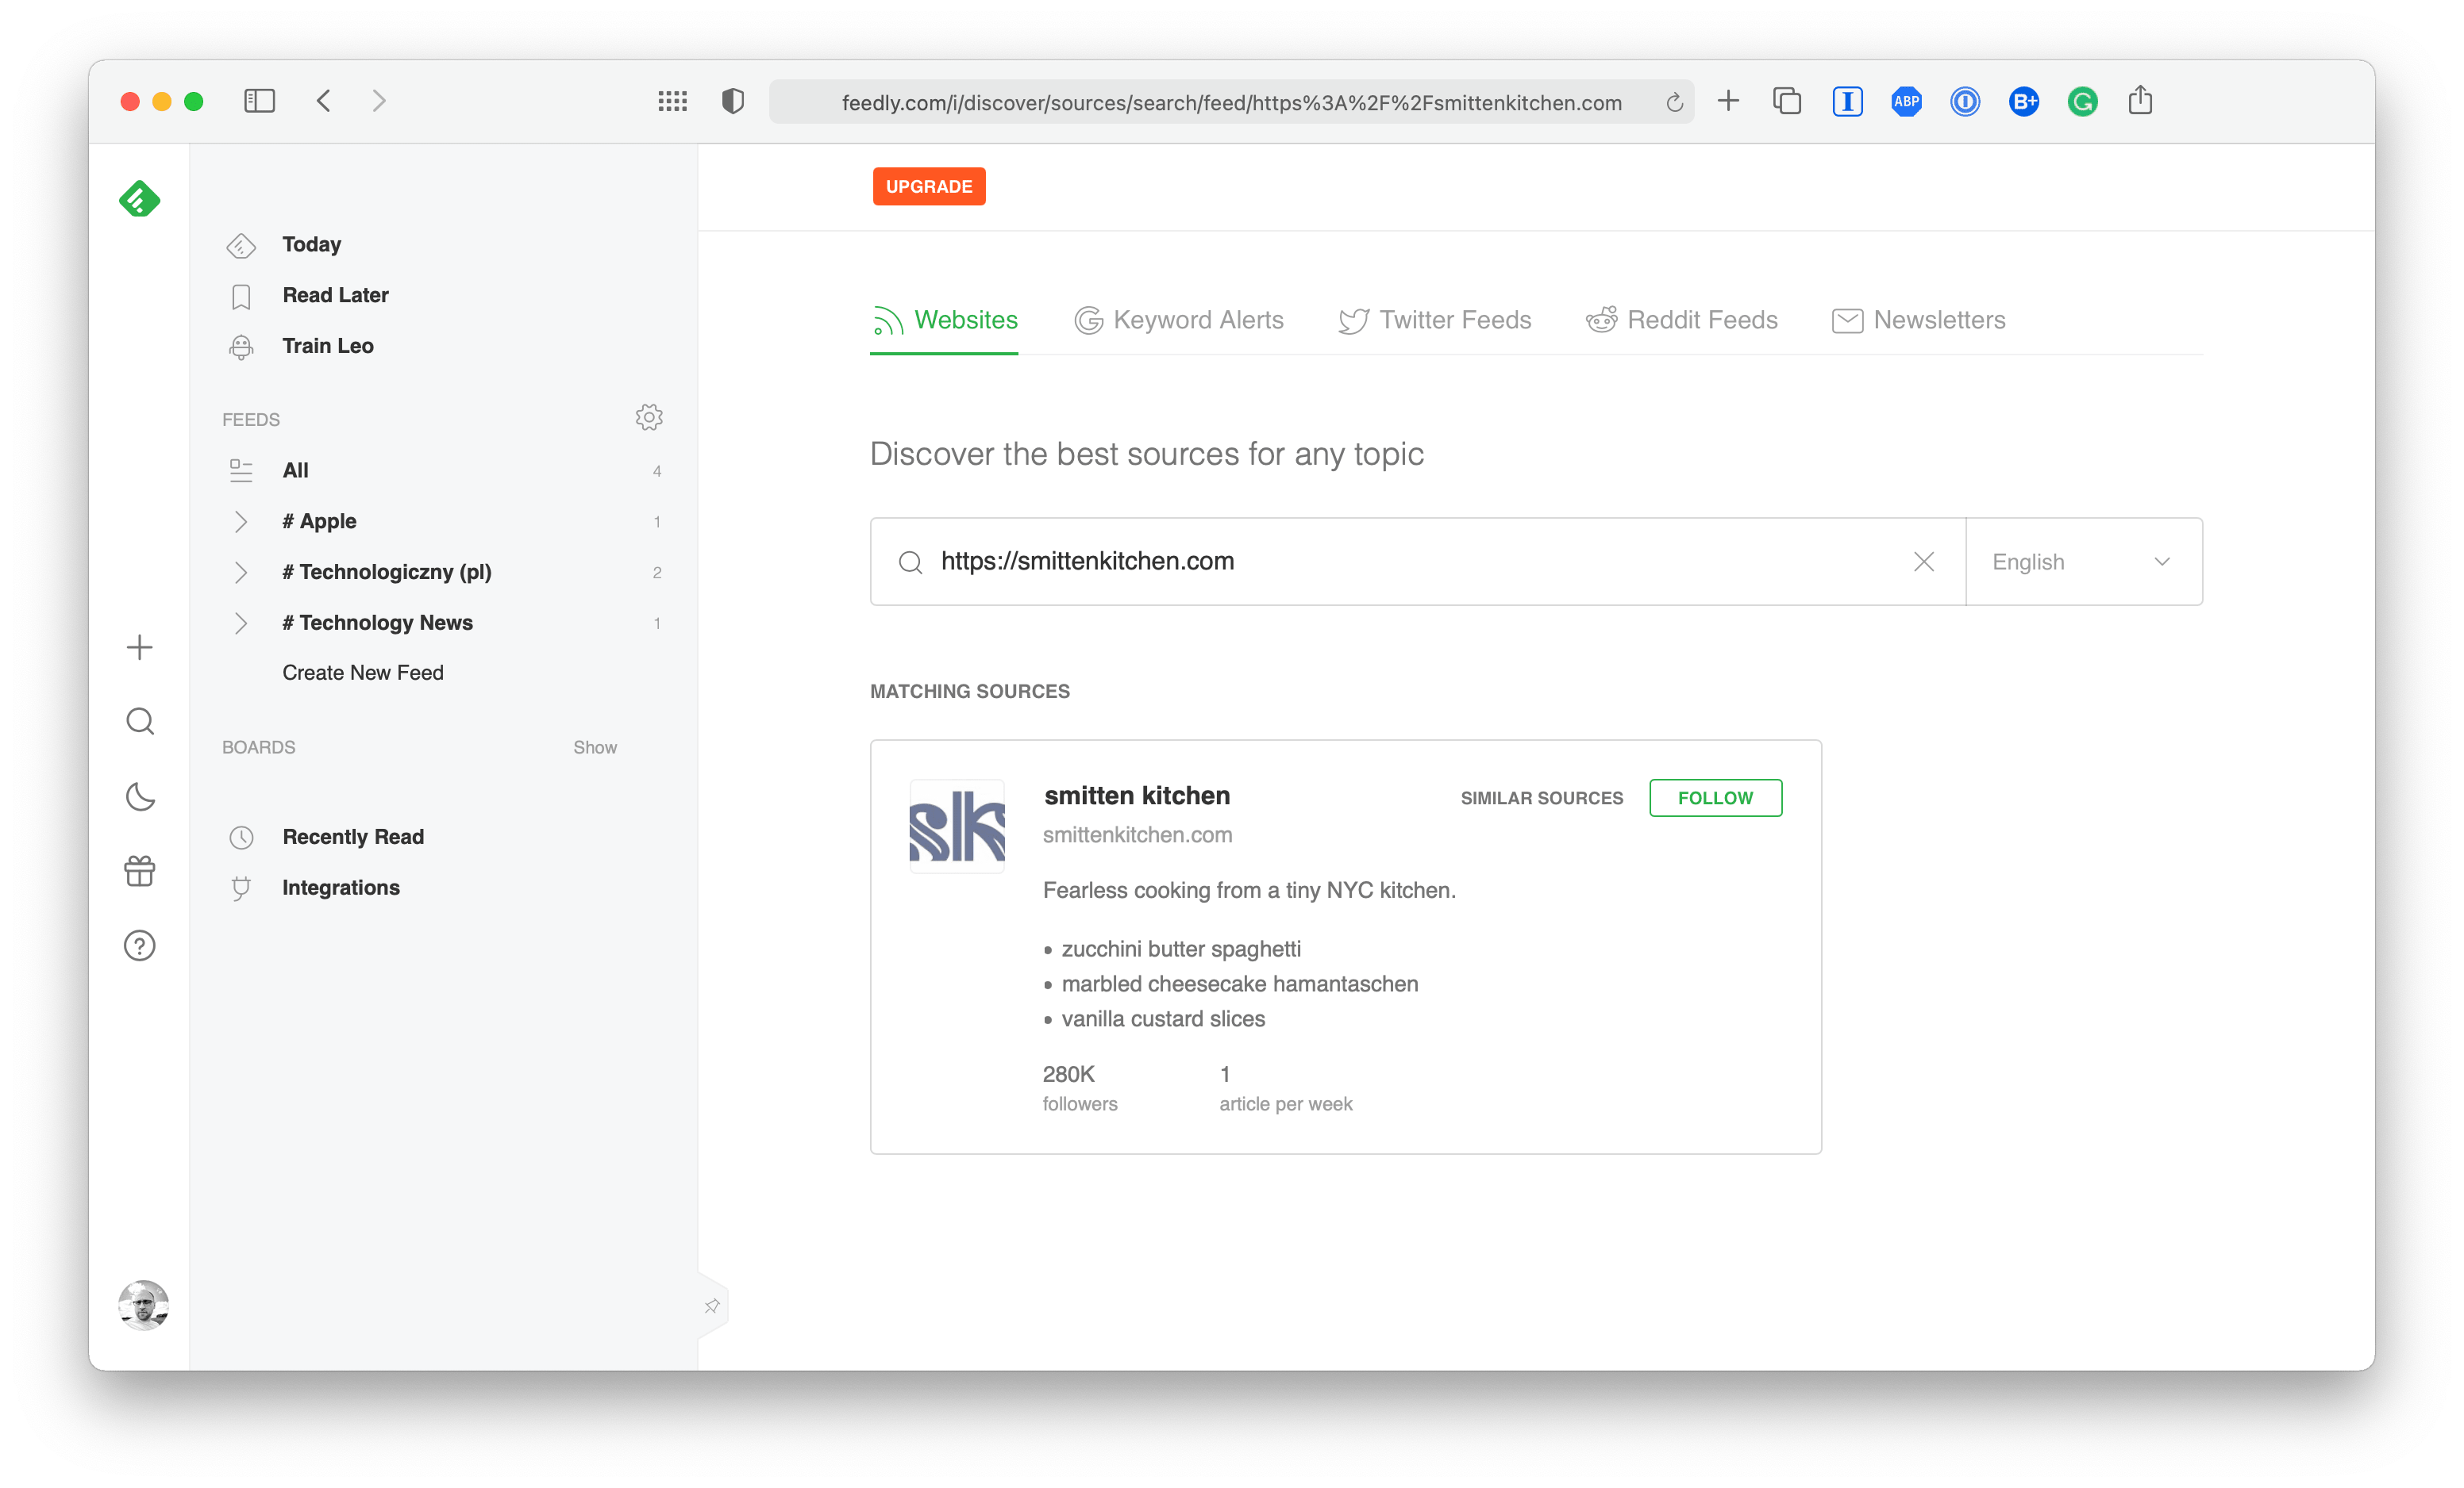The height and width of the screenshot is (1488, 2464).
Task: Open the sidebar search magnifier icon
Action: (140, 722)
